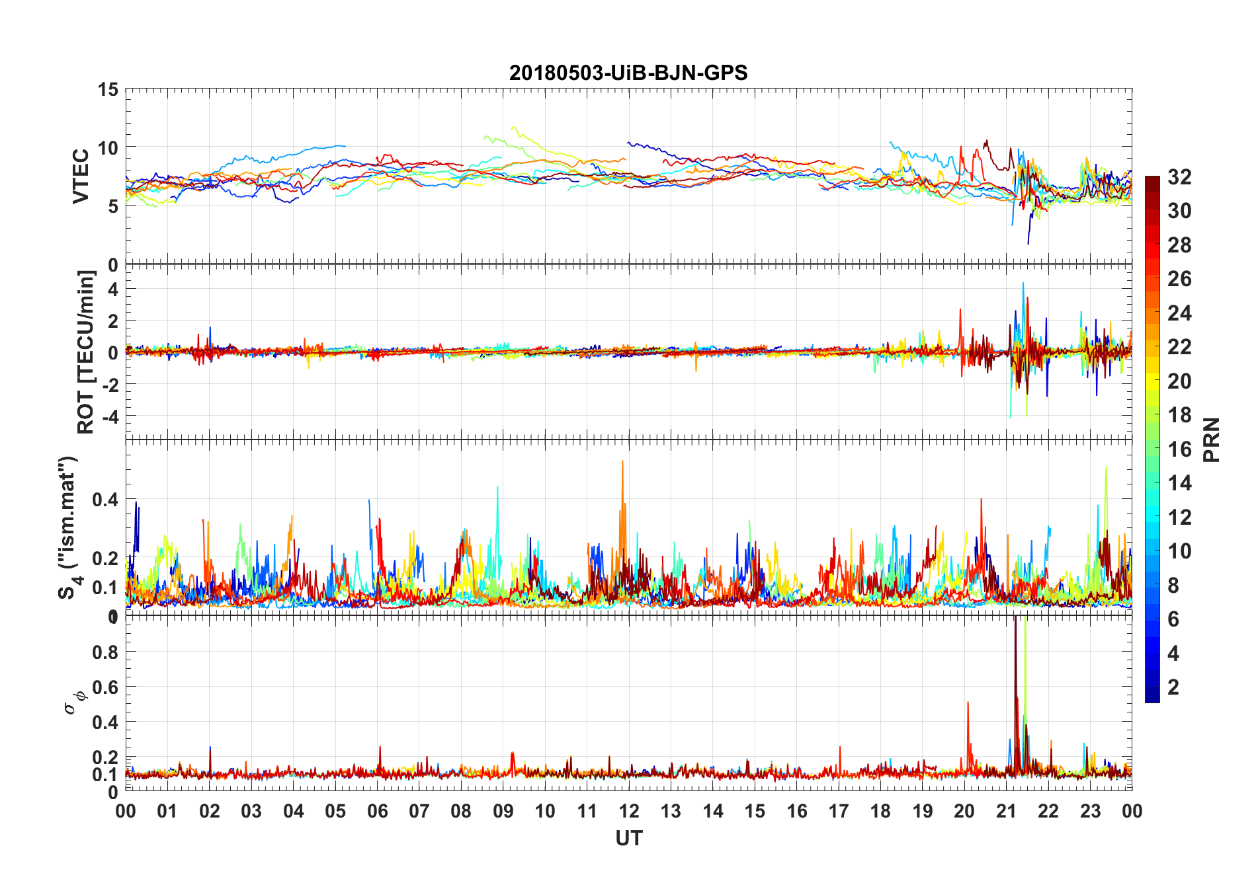Click UT axis tick label 15
The height and width of the screenshot is (879, 1258).
tap(755, 811)
